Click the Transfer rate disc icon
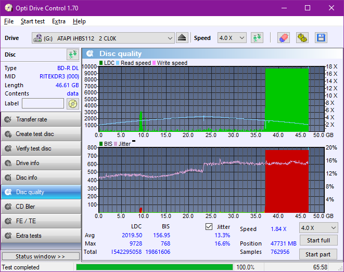The width and height of the screenshot is (344, 272). coord(8,119)
